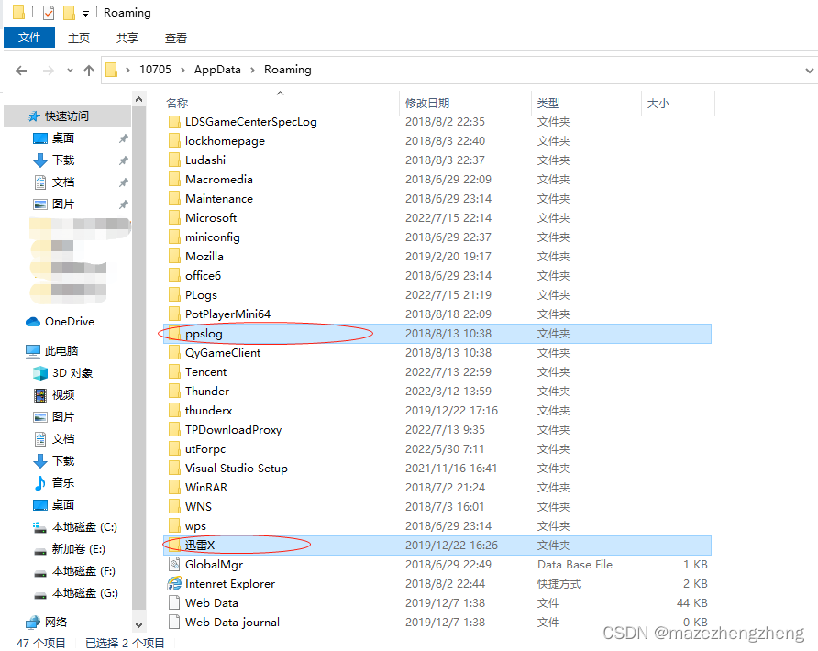The width and height of the screenshot is (818, 651).
Task: Open 视频 under This PC
Action: [62, 395]
